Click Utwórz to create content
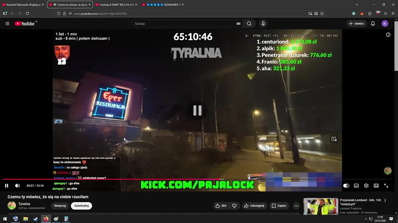Image resolution: width=398 pixels, height=223 pixels. point(356,24)
